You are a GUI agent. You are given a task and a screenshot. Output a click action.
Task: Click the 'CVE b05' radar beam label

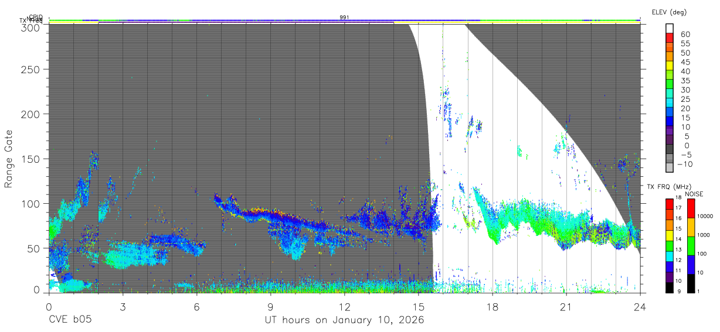(70, 320)
